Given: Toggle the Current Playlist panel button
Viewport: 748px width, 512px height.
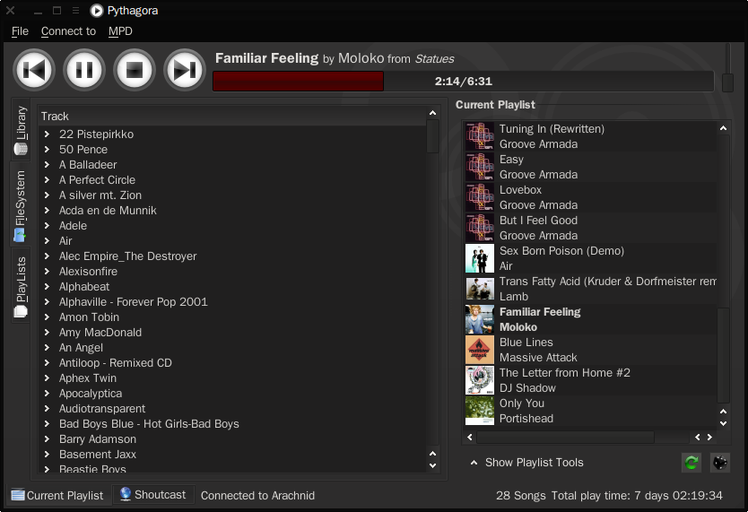Looking at the screenshot, I should click(x=57, y=495).
